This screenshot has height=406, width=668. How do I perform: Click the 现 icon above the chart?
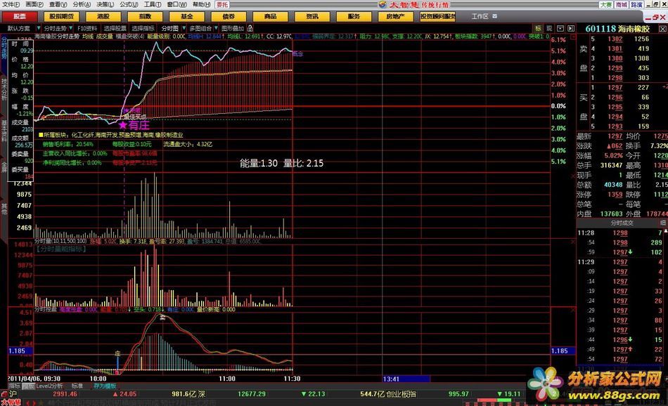click(x=548, y=29)
